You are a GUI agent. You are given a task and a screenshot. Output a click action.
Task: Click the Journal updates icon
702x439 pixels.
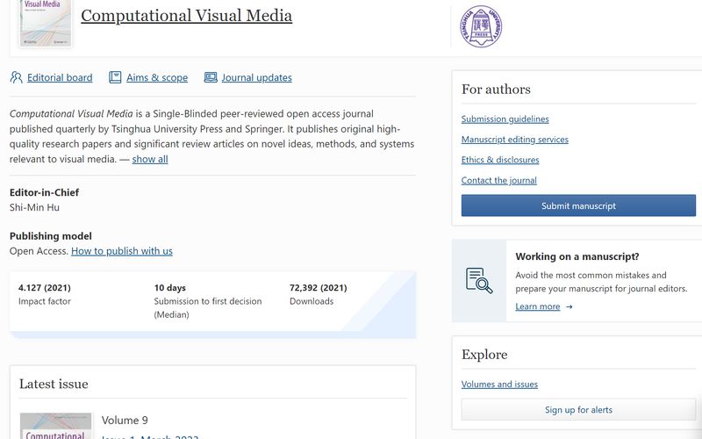[x=211, y=77]
